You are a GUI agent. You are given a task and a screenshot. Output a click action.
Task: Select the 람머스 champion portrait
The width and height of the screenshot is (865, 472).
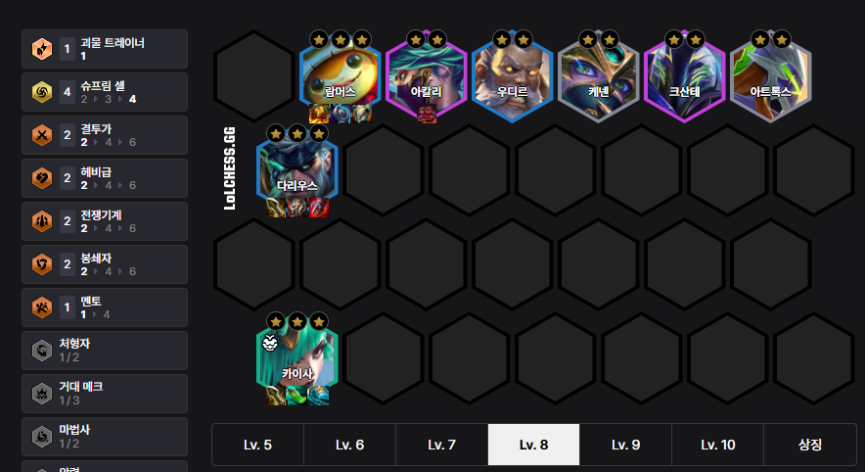341,76
